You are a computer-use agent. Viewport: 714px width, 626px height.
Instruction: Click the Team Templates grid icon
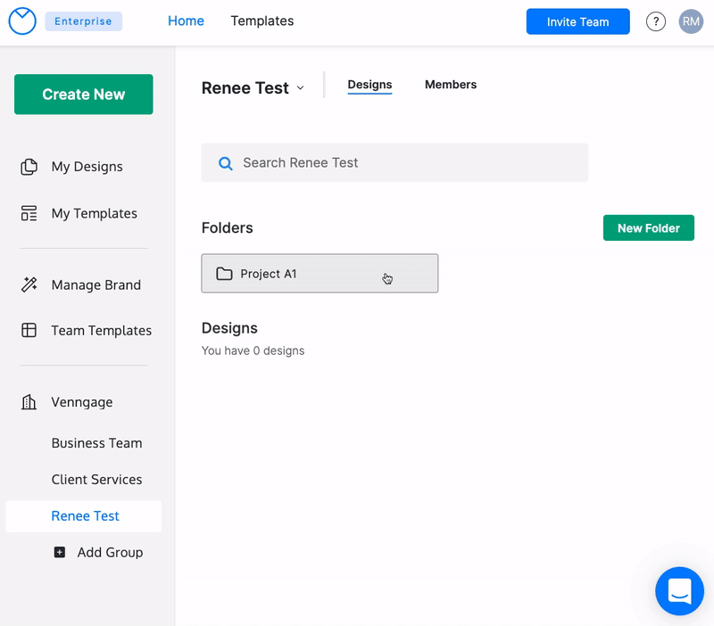(29, 331)
